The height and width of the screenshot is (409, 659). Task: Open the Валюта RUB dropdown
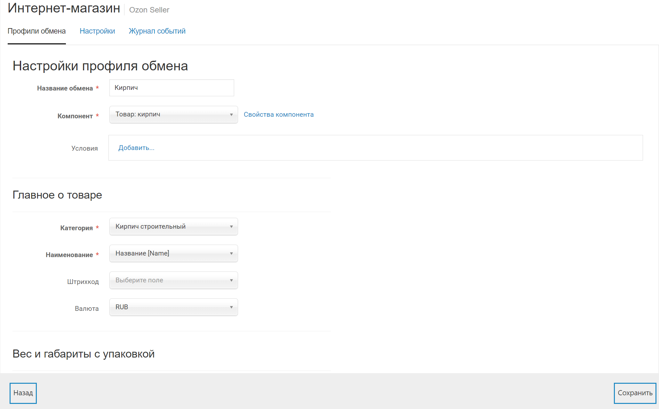click(173, 307)
